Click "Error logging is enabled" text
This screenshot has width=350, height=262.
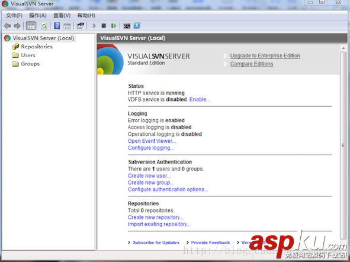click(x=156, y=120)
